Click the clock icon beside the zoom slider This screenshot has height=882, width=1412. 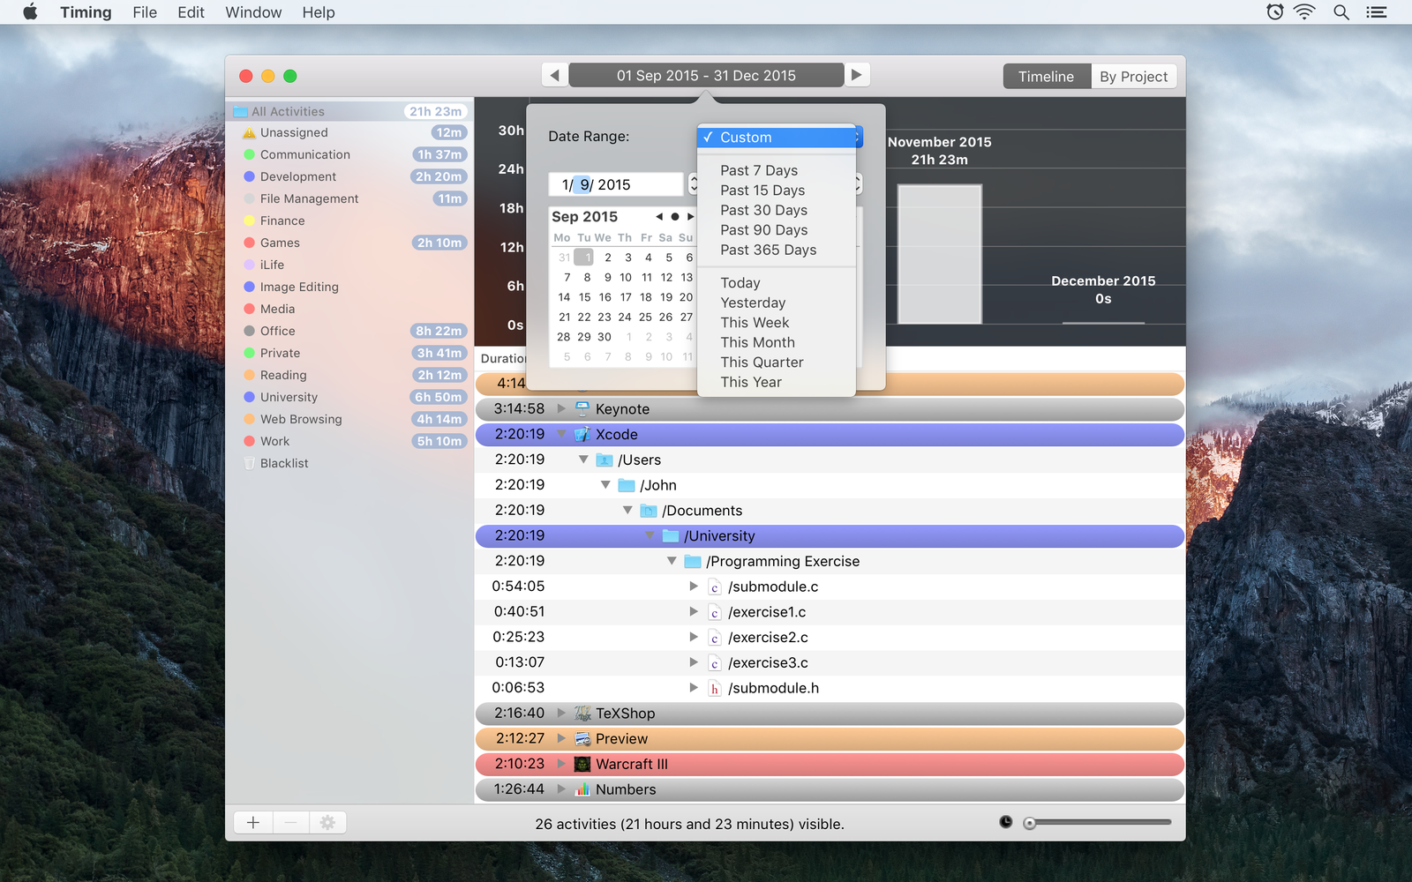[x=1005, y=822]
